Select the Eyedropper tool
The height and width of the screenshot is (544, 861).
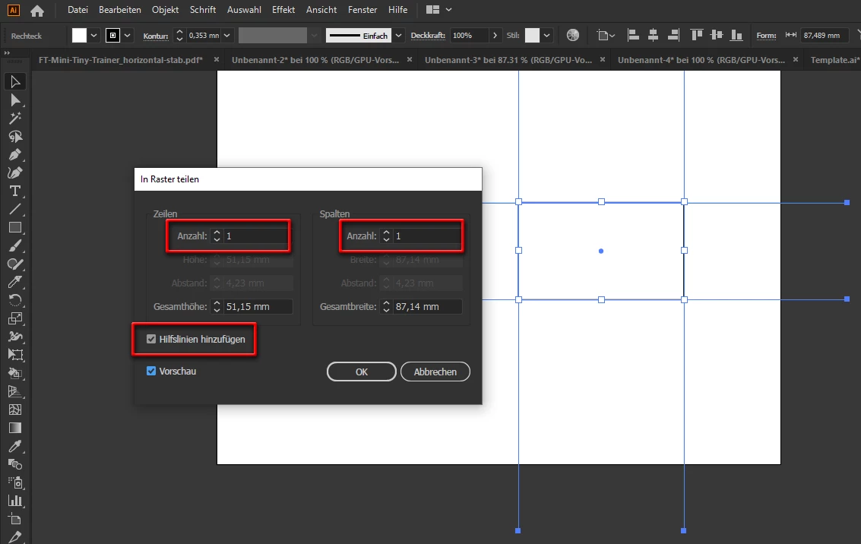[15, 446]
